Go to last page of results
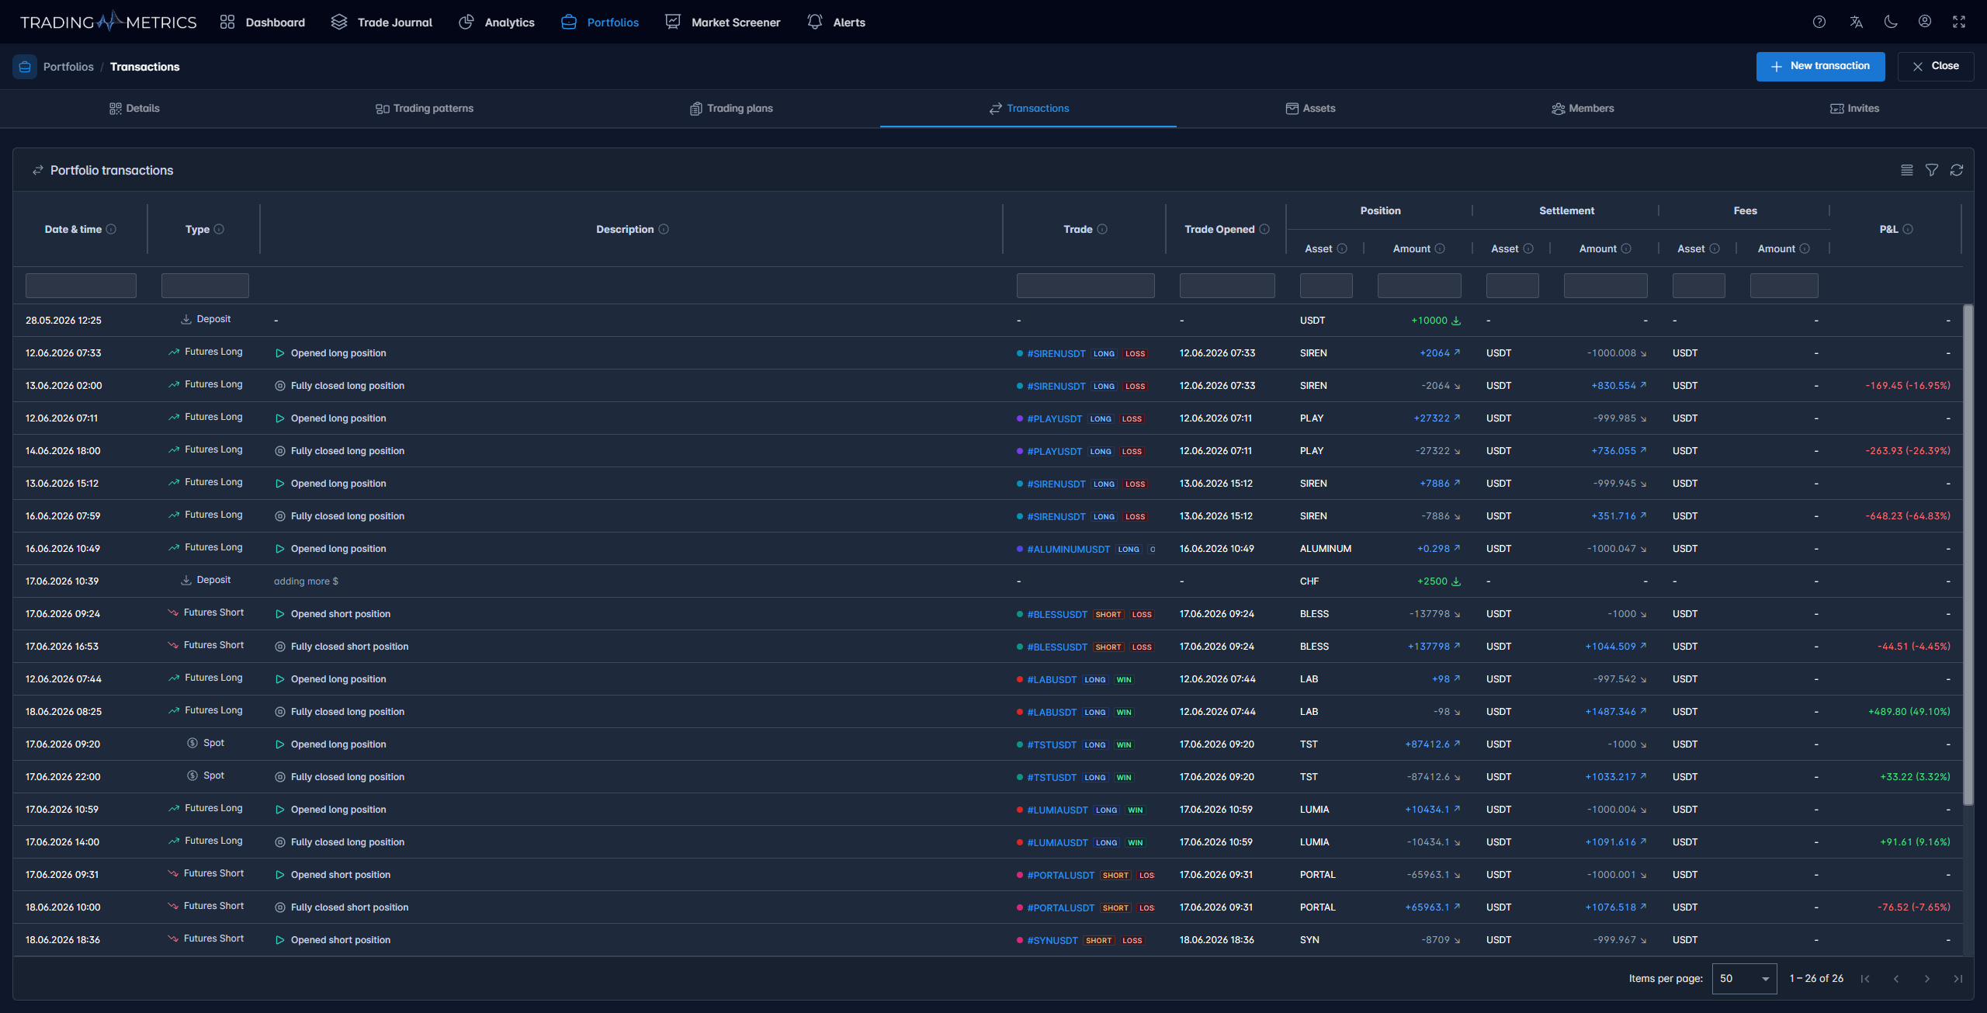1987x1013 pixels. point(1958,978)
